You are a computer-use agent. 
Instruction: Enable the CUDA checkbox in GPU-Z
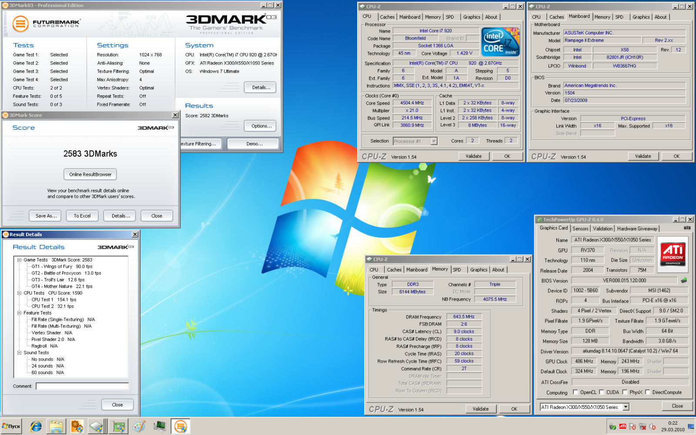point(602,392)
